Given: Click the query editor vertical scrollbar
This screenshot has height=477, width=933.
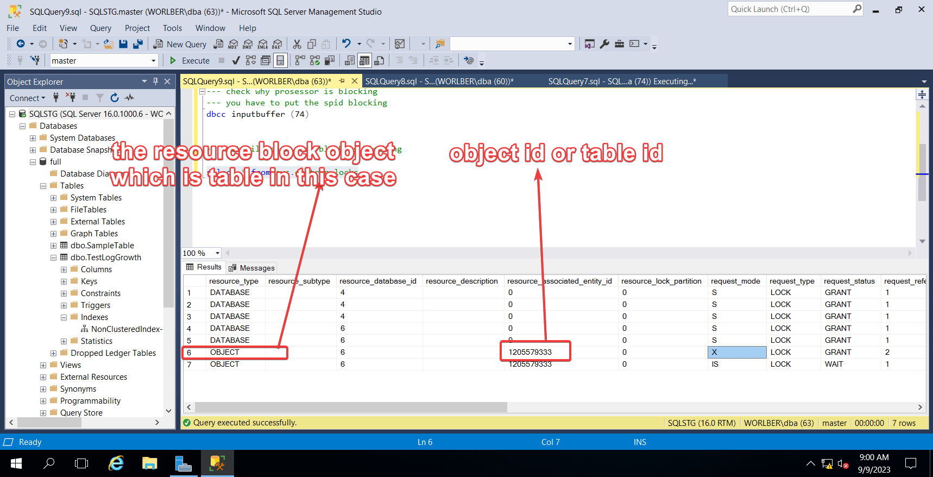Looking at the screenshot, I should point(922,173).
